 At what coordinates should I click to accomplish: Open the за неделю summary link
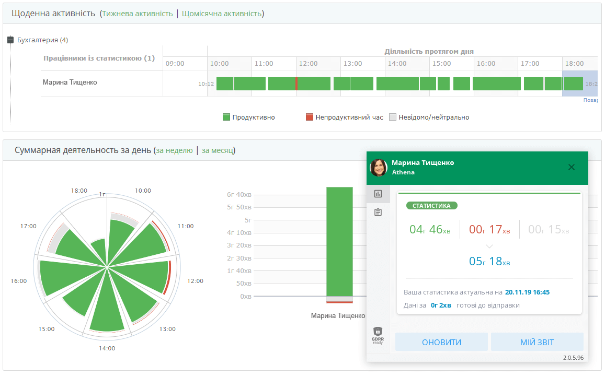click(x=174, y=151)
